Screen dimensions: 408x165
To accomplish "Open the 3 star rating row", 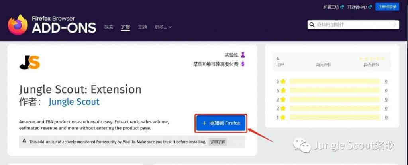I will 332,100.
